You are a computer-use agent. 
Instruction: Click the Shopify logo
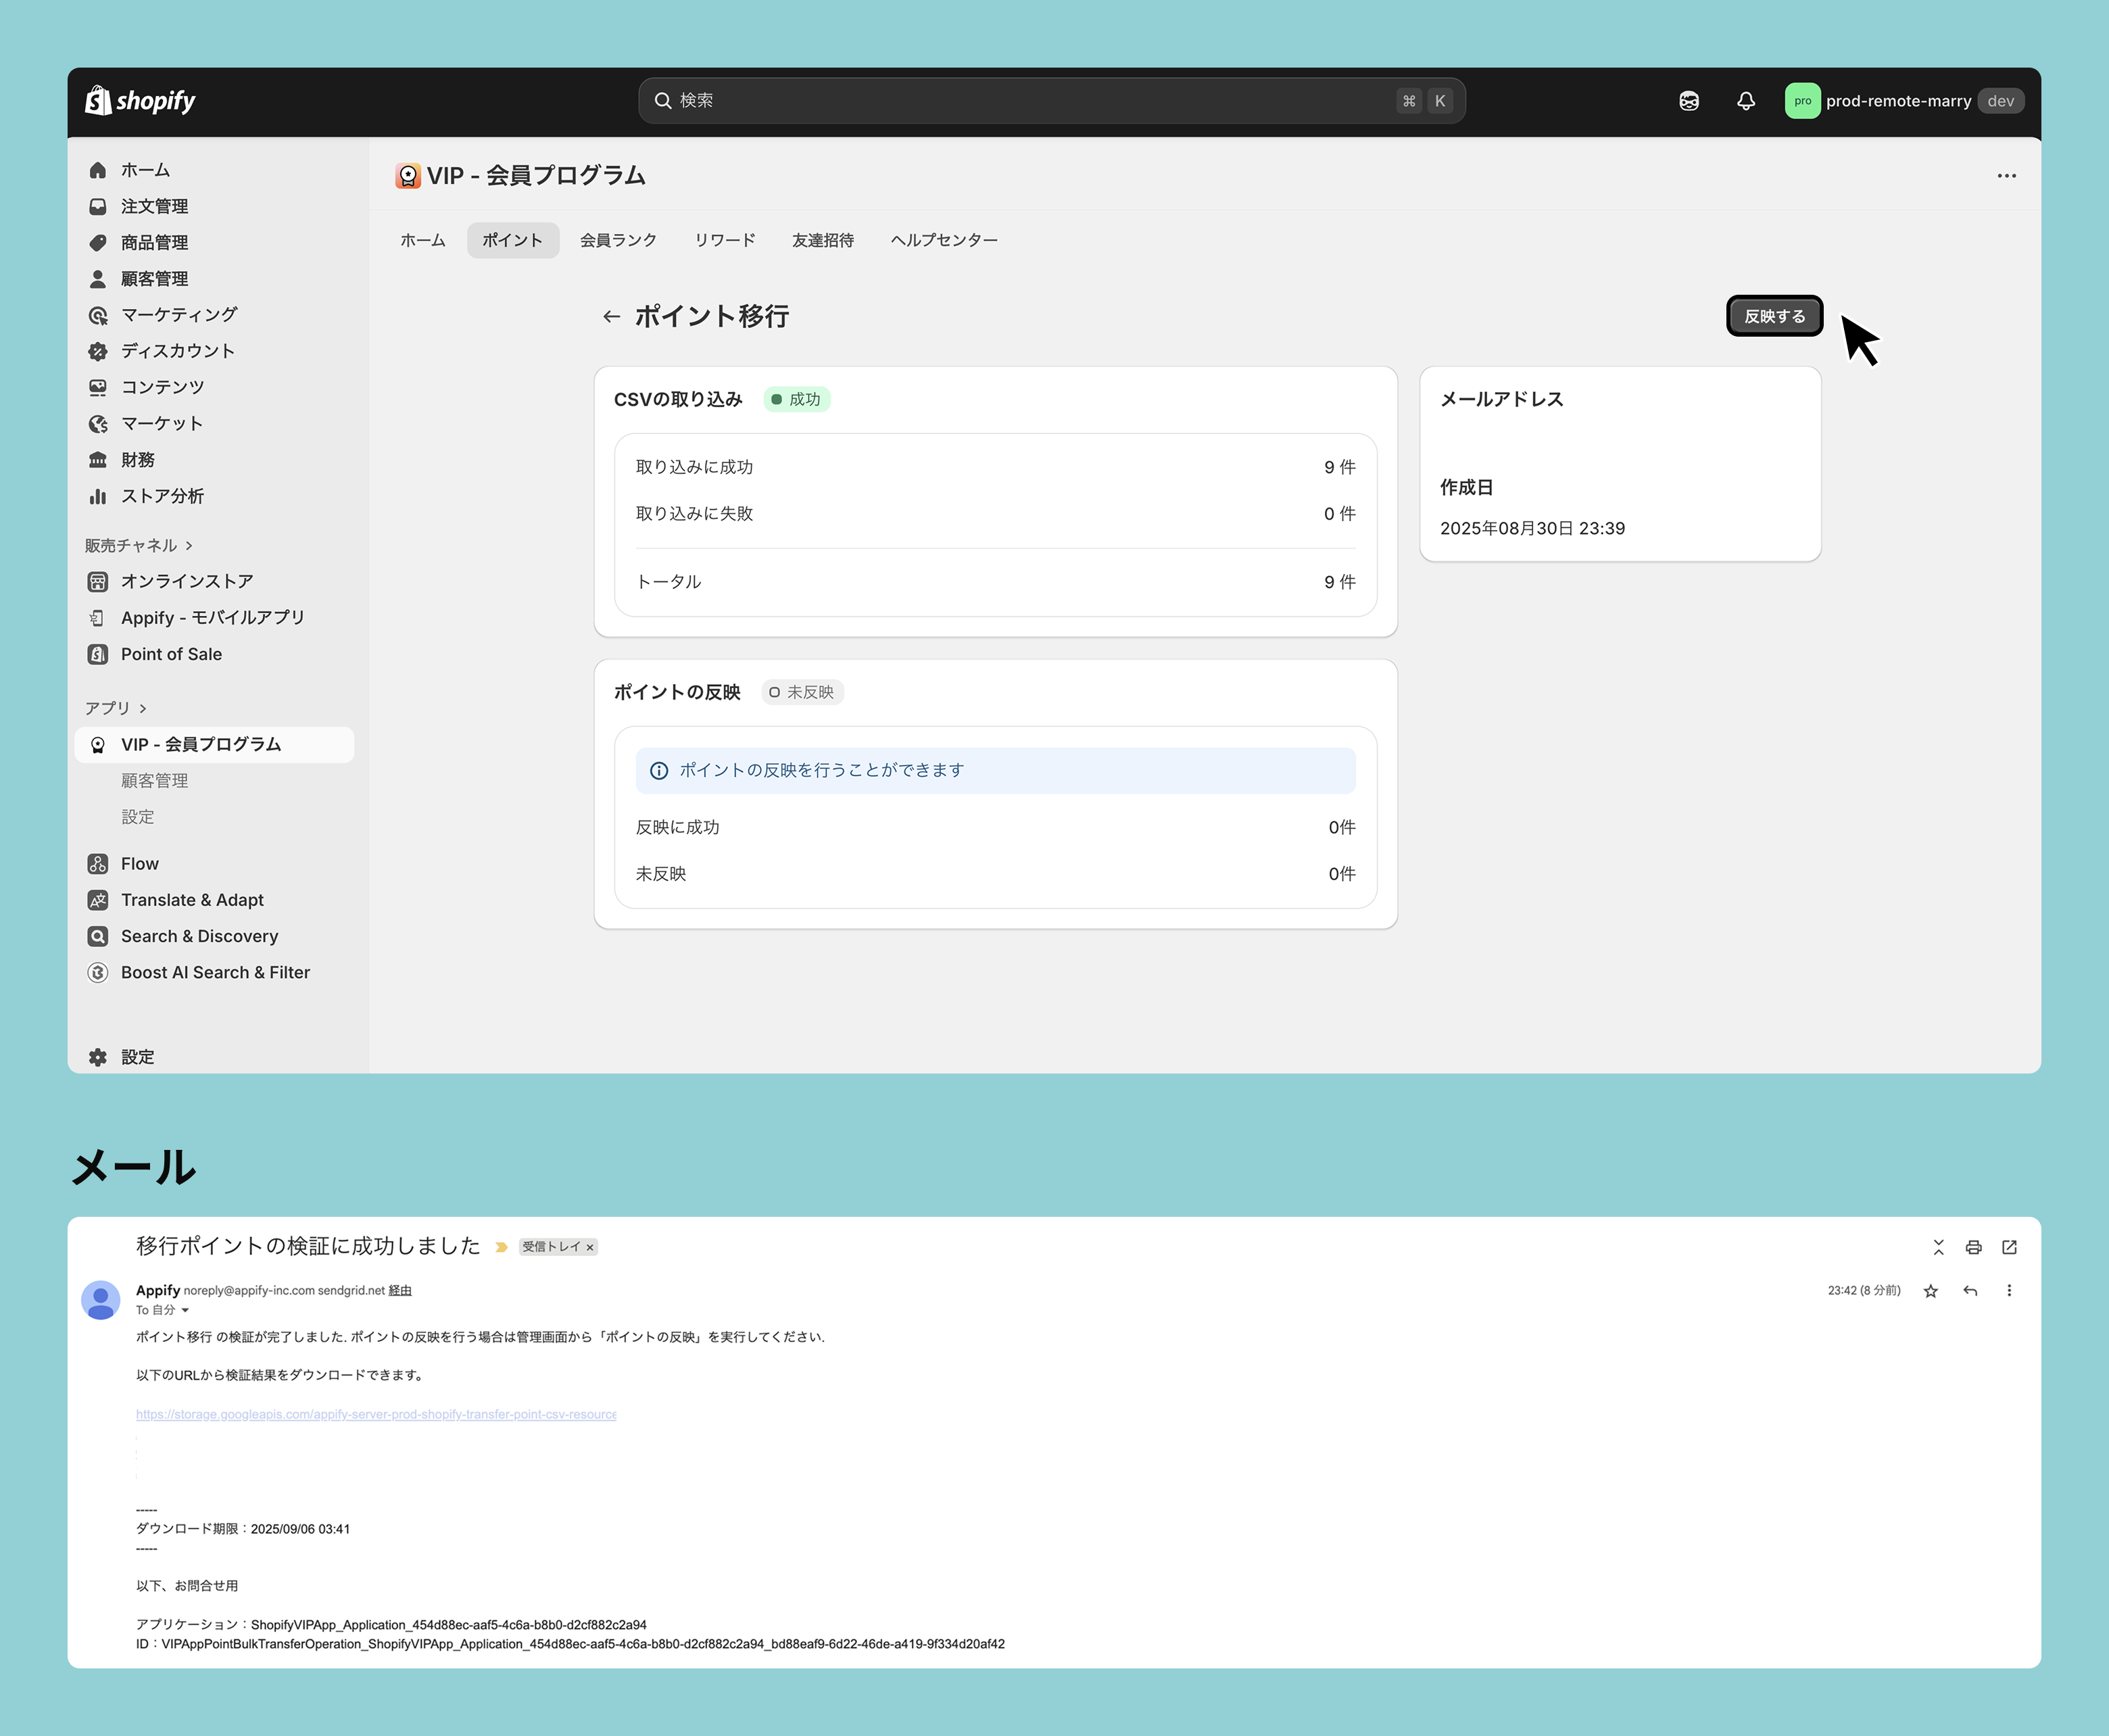pyautogui.click(x=140, y=101)
